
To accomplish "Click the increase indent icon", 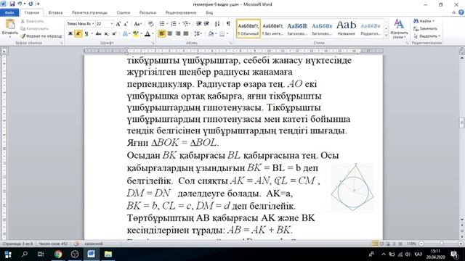I will click(206, 24).
